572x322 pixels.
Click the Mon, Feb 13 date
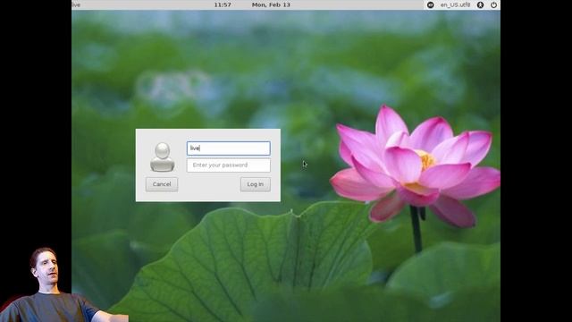pyautogui.click(x=271, y=4)
